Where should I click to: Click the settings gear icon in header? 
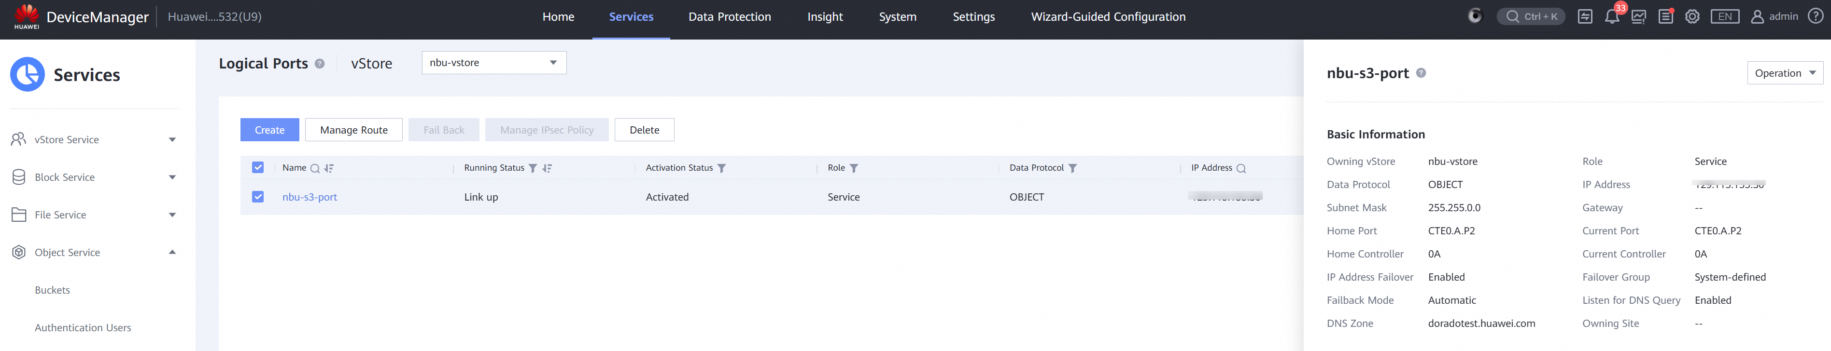tap(1692, 17)
